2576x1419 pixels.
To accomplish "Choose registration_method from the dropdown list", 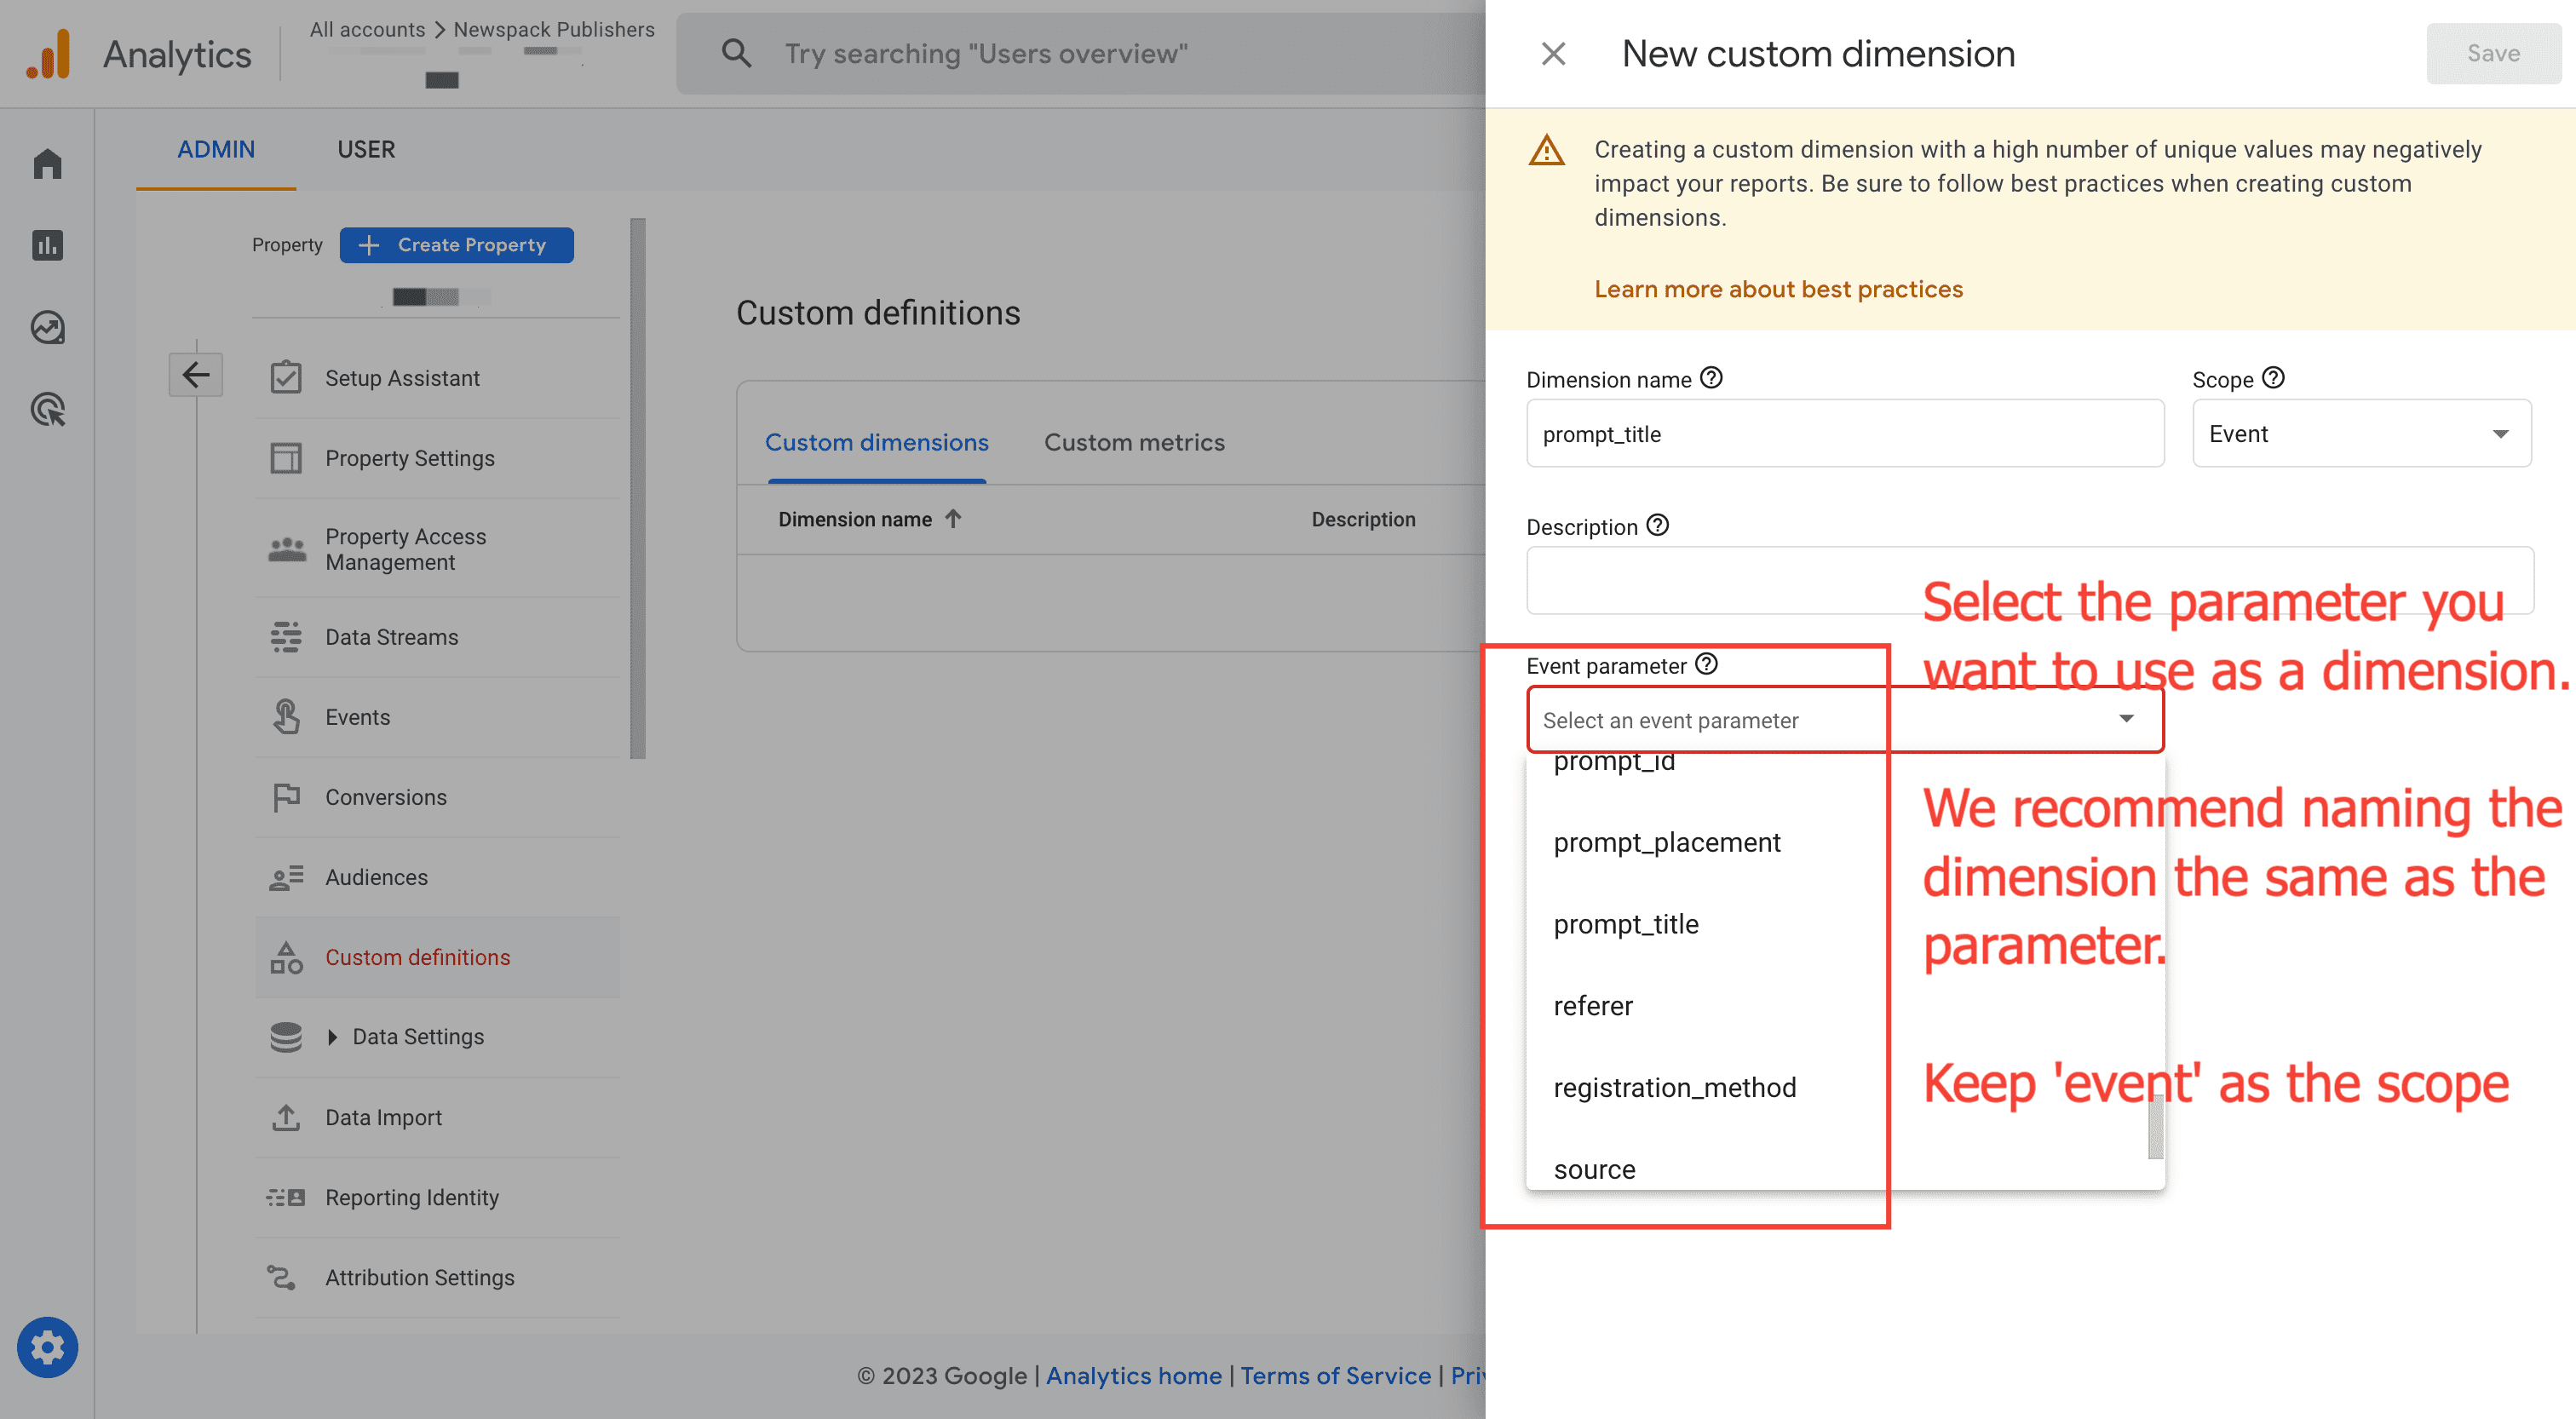I will [x=1674, y=1087].
